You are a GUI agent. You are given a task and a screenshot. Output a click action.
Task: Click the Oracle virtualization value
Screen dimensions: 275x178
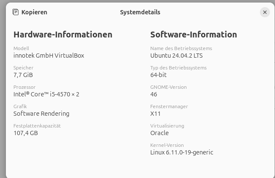click(160, 133)
